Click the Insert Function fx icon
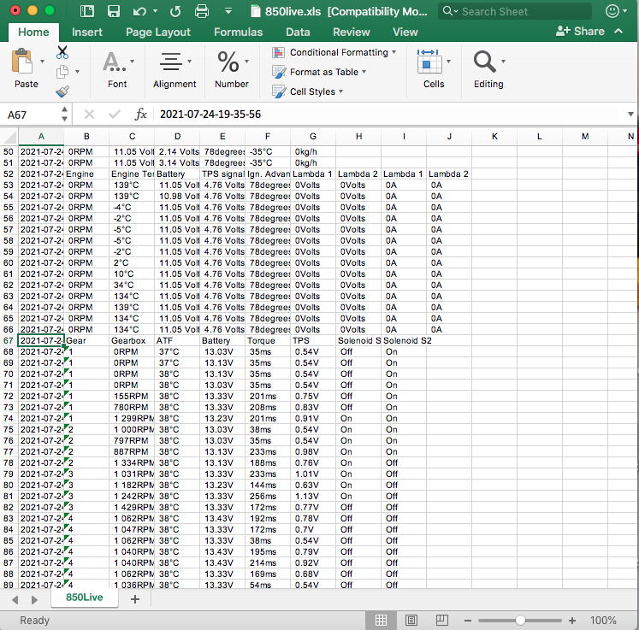This screenshot has height=630, width=639. 141,115
